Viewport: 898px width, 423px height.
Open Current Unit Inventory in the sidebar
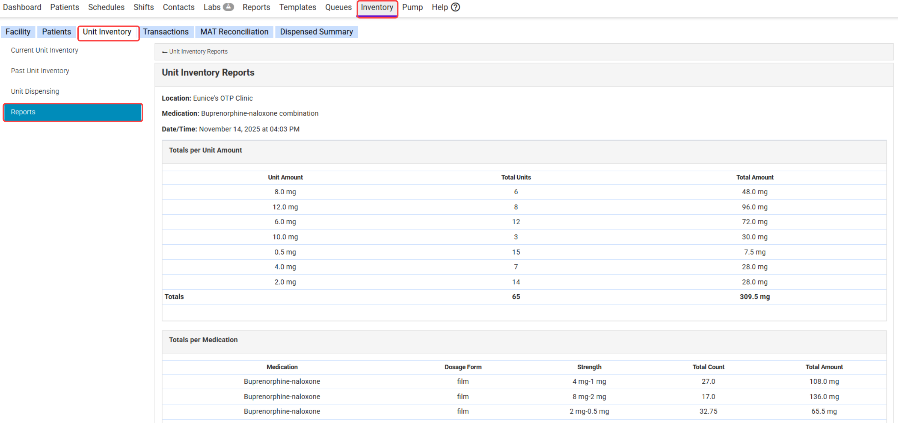pos(44,50)
